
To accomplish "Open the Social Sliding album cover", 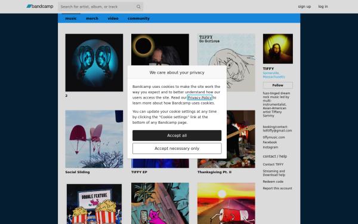I will pos(94,139).
